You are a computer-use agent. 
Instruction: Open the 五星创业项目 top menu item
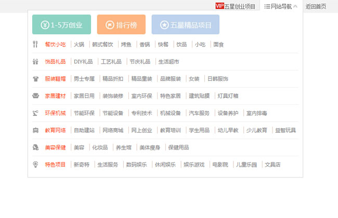pos(240,6)
